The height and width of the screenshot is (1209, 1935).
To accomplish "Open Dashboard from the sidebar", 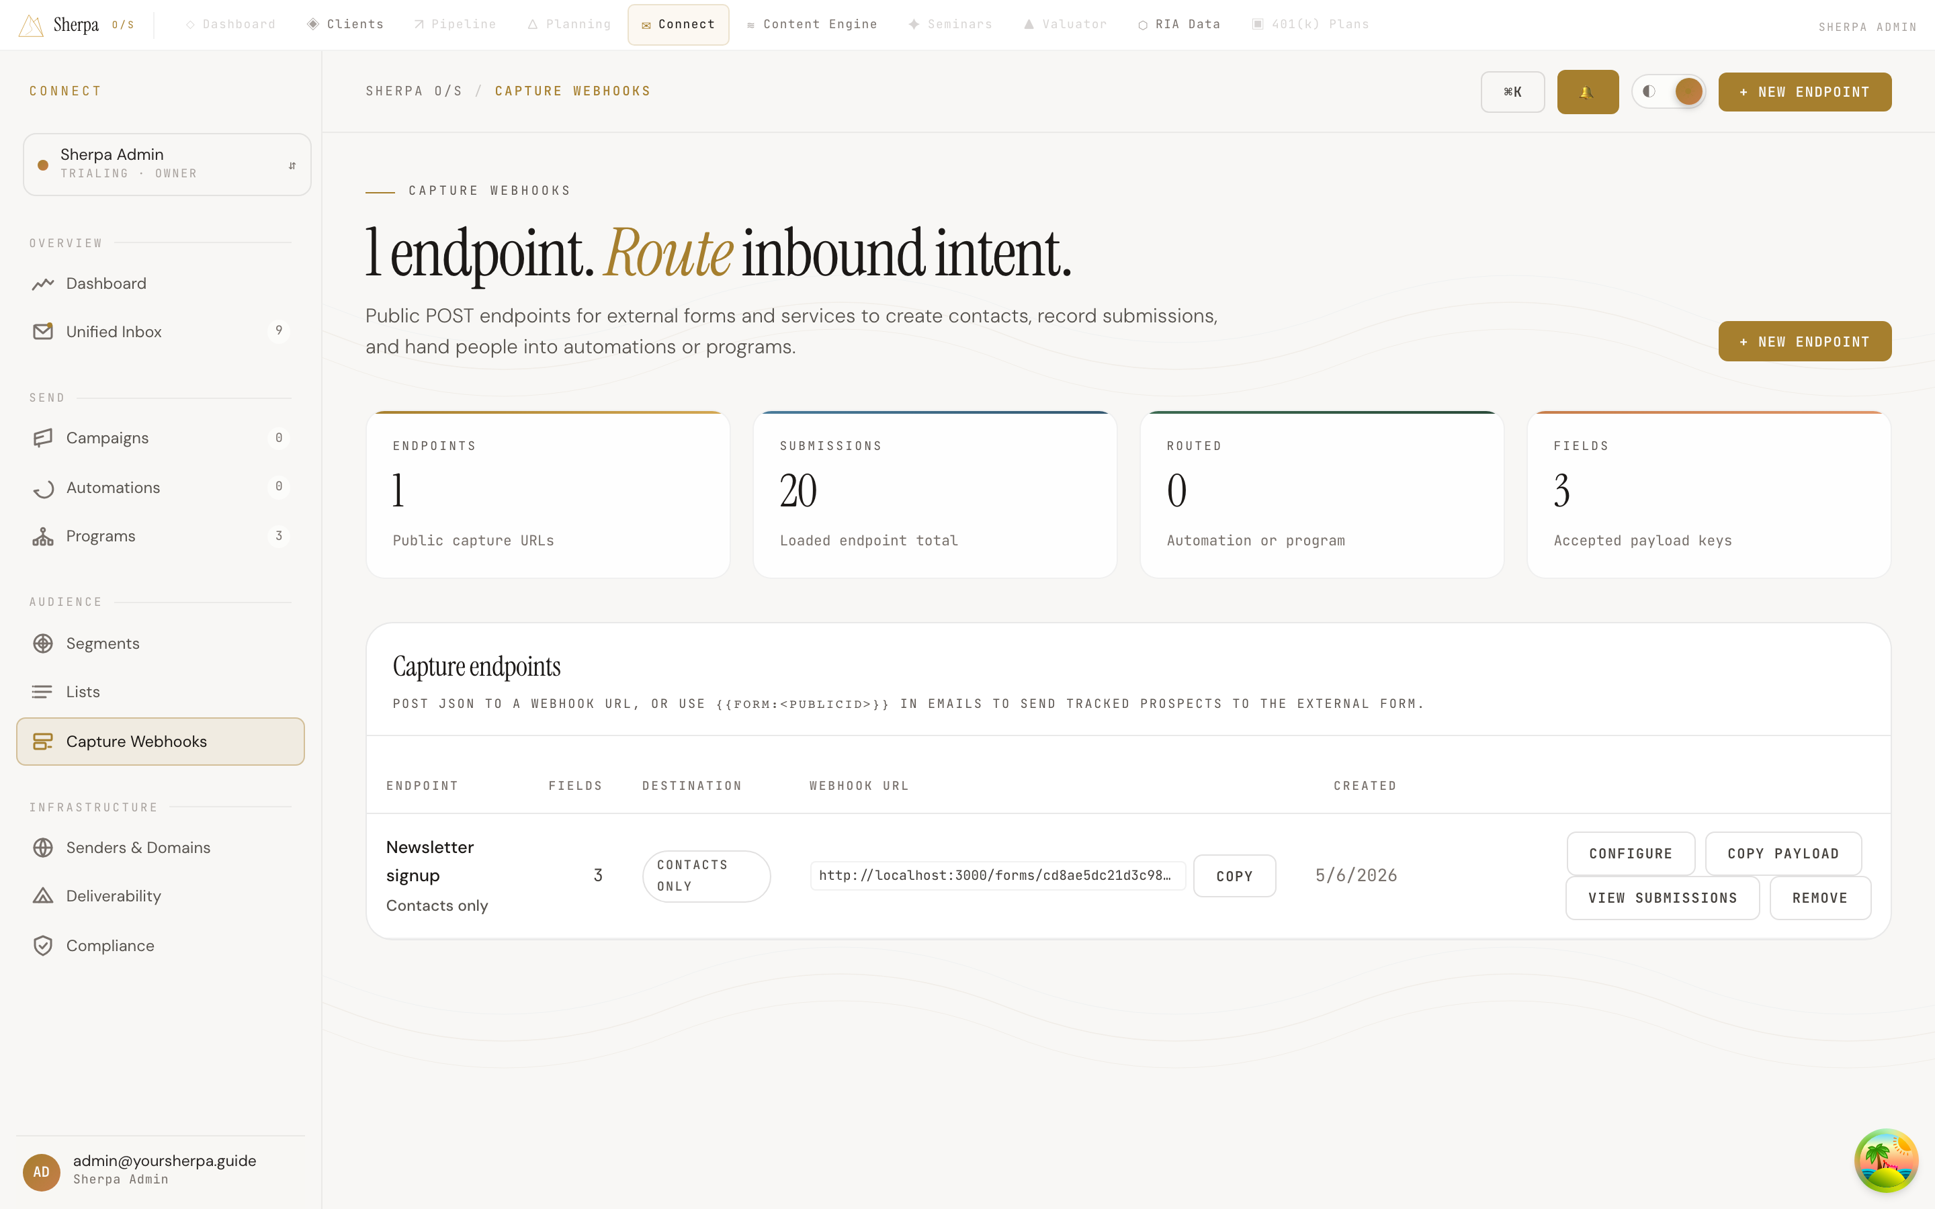I will point(160,284).
